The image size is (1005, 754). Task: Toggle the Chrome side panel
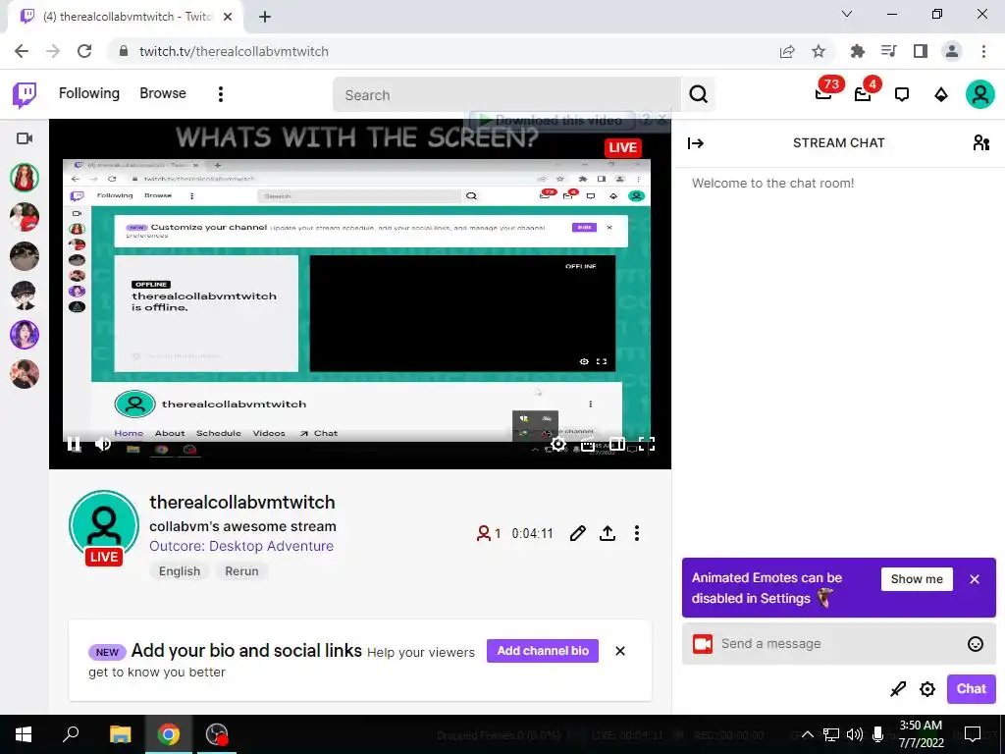click(x=920, y=51)
